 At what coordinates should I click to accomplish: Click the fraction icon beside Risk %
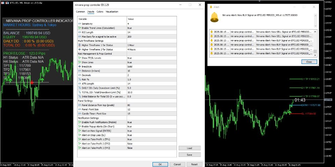pyautogui.click(x=80, y=79)
